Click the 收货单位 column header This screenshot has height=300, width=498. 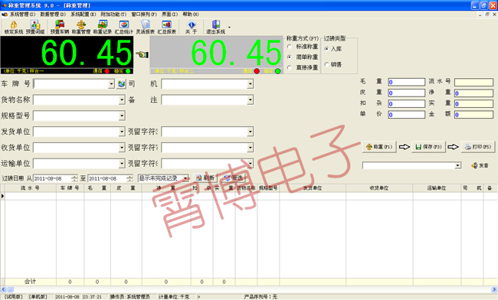(379, 188)
